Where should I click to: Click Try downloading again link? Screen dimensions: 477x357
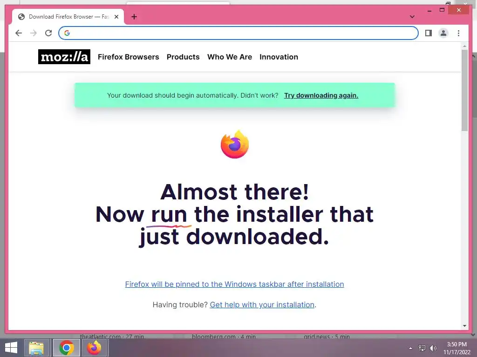click(x=321, y=95)
